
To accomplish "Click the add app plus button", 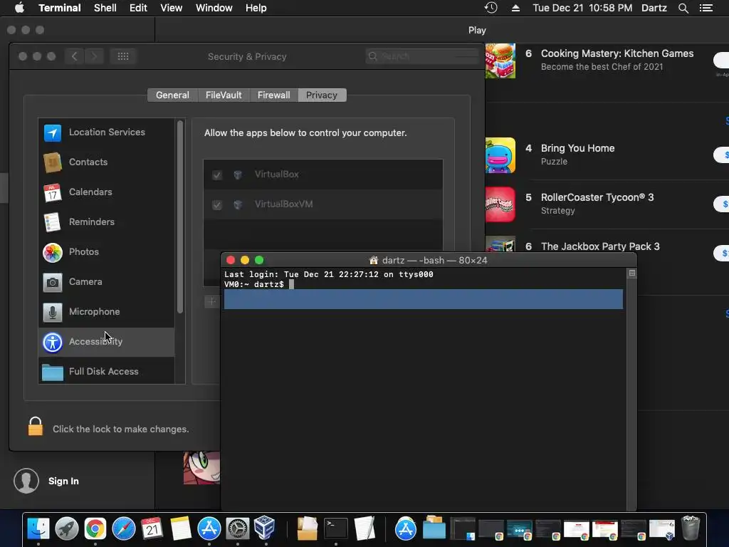I will pos(211,301).
